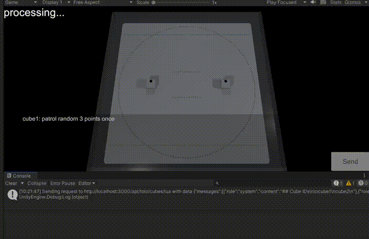369x239 pixels.
Task: Open the Game view mode dropdown
Action: pyautogui.click(x=20, y=3)
